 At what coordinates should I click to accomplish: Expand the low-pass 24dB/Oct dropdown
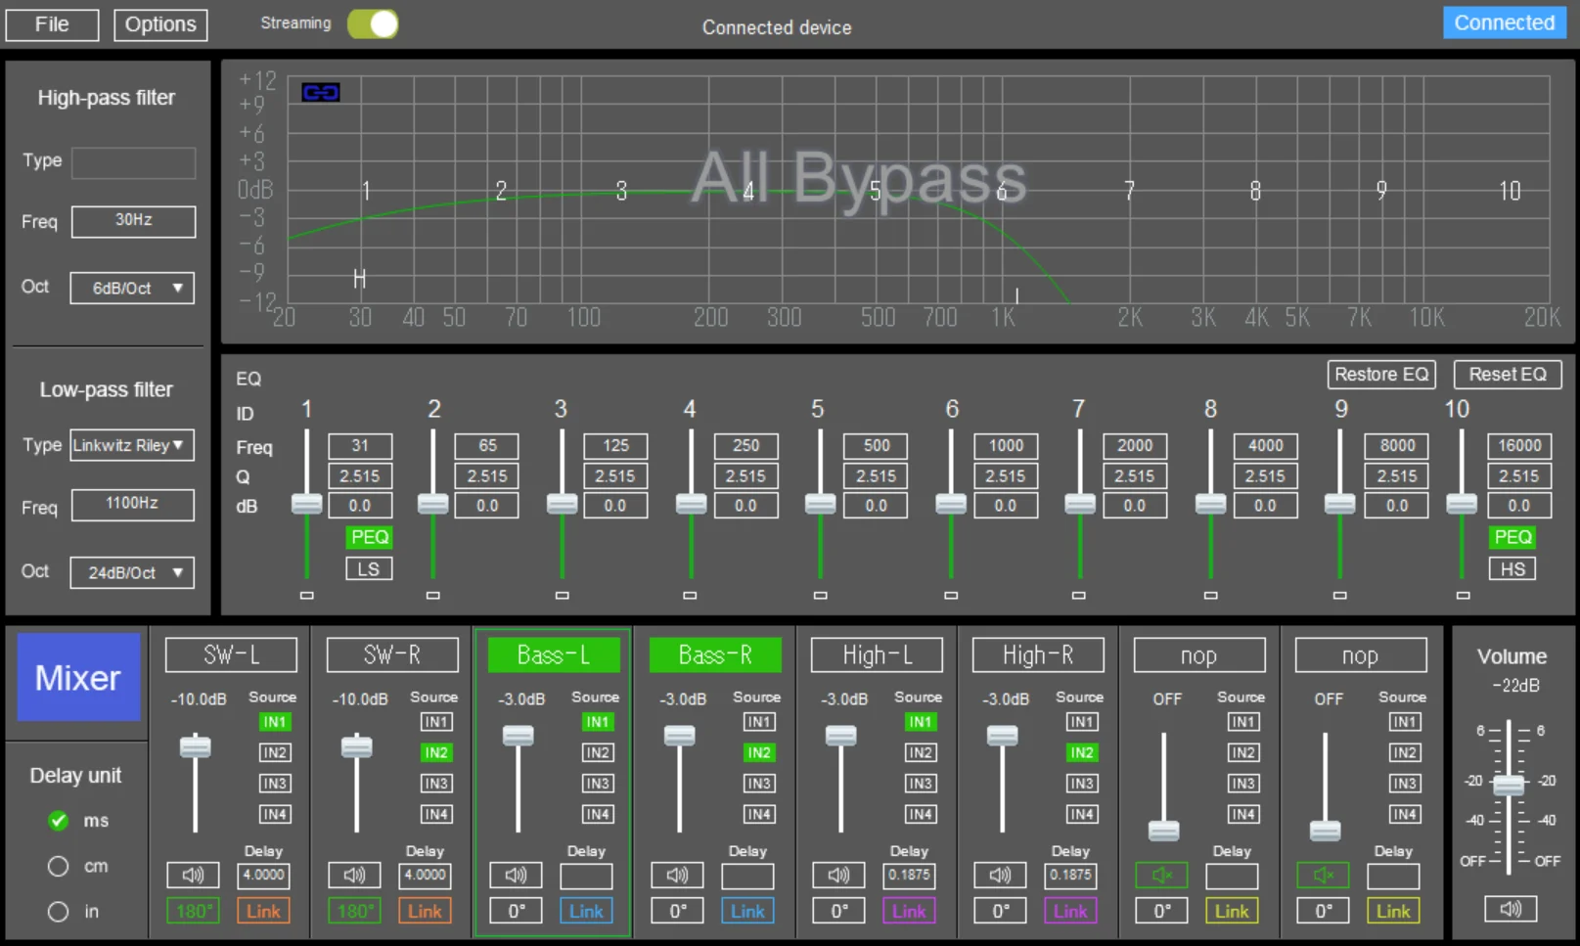pos(132,573)
